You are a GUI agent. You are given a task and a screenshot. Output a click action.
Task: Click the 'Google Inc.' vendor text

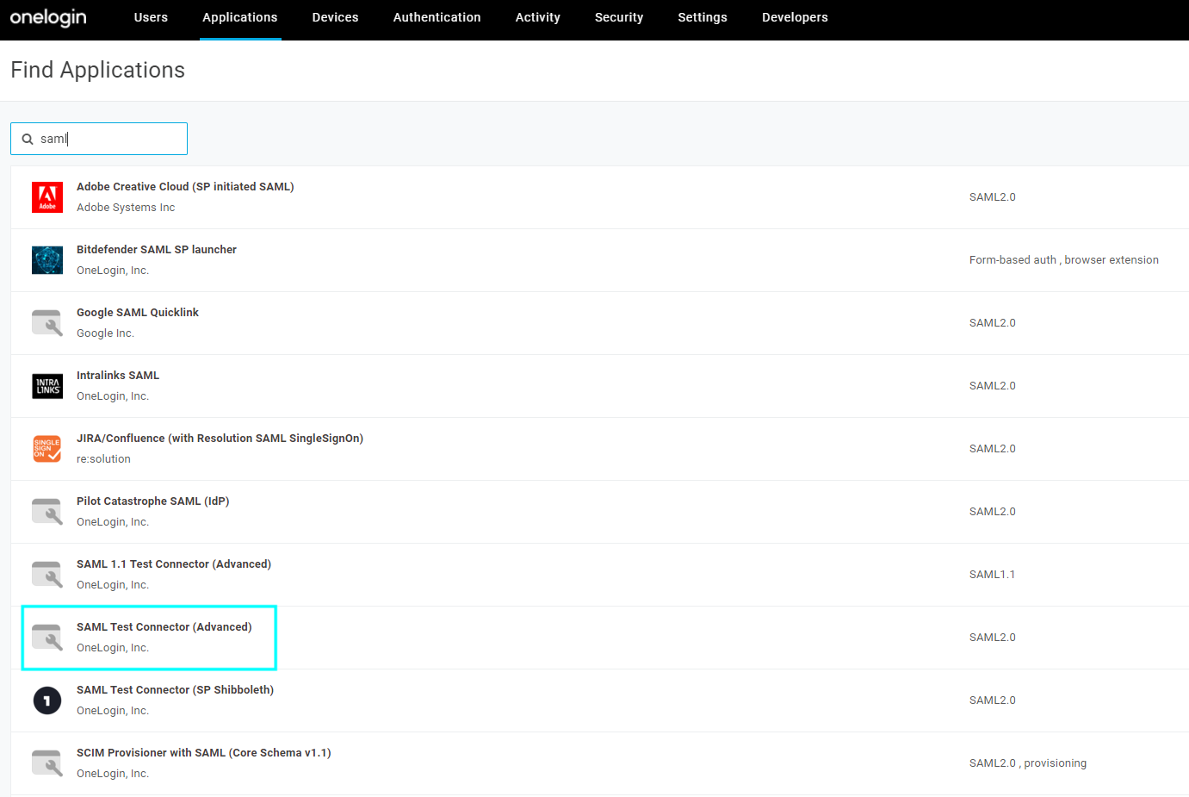click(x=105, y=333)
